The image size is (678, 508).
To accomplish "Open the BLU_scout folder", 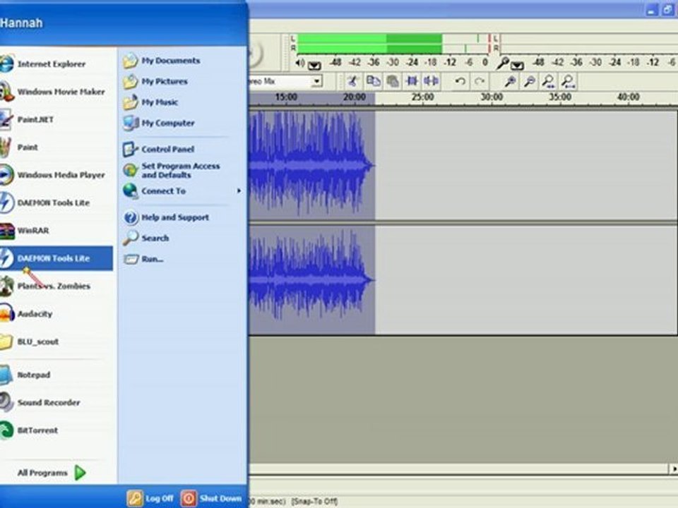I will point(56,341).
